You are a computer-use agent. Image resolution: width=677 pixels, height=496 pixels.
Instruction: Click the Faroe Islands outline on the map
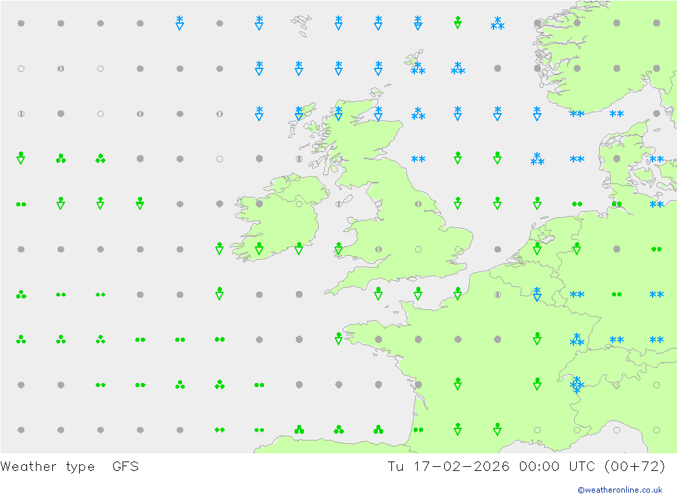click(302, 25)
